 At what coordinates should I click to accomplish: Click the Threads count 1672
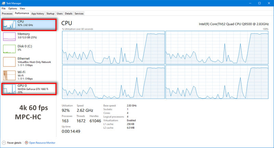[81, 121]
